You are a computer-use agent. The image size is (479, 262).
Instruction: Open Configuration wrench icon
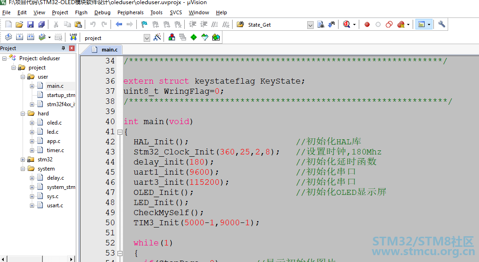(441, 24)
